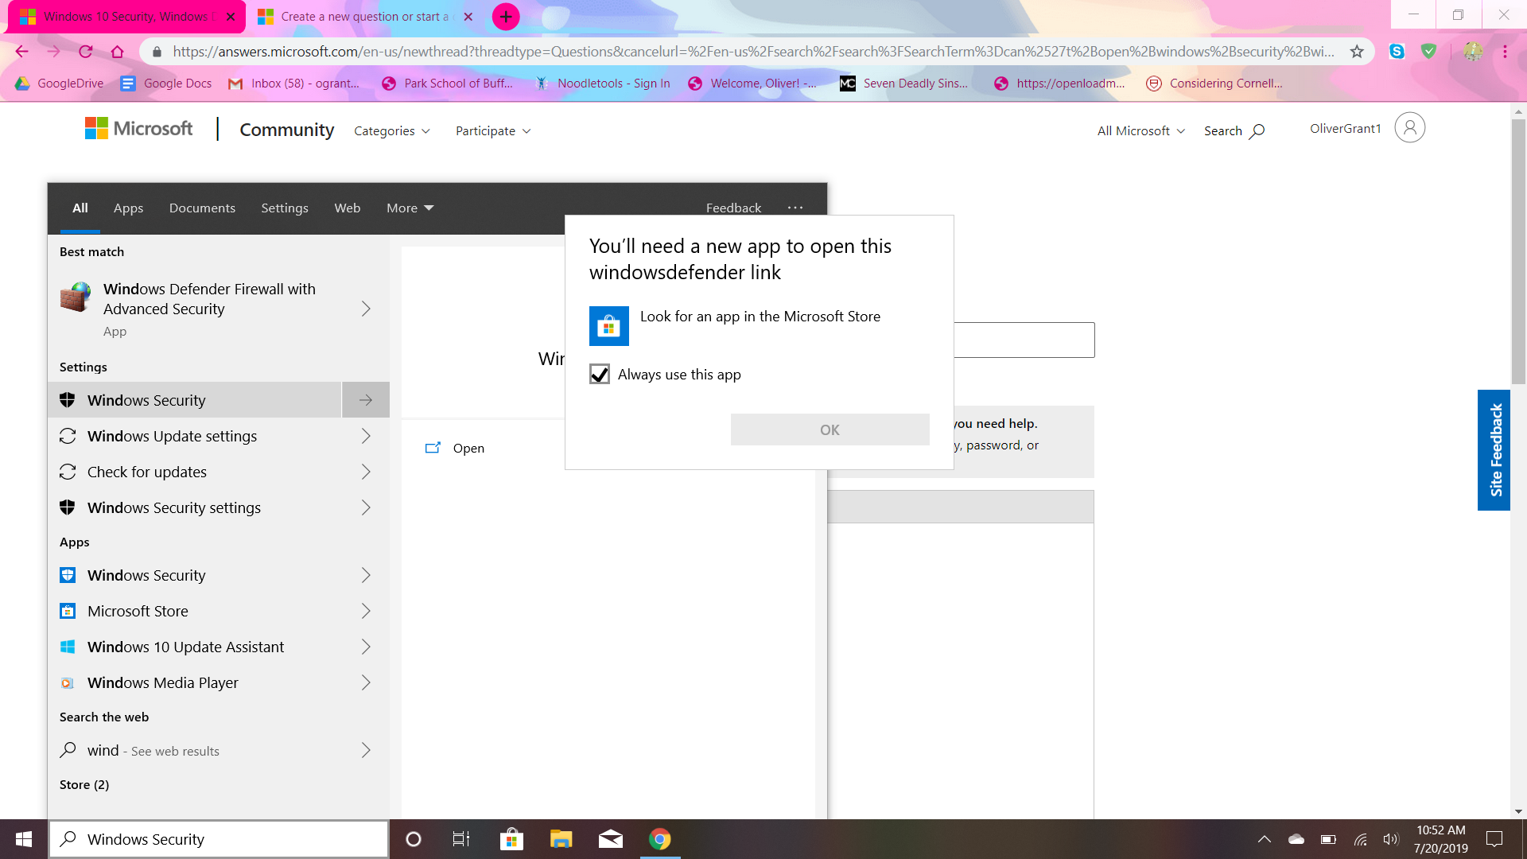Screen dimensions: 1527x859
Task: Open Wi-Fi network tray icon
Action: 1361,839
